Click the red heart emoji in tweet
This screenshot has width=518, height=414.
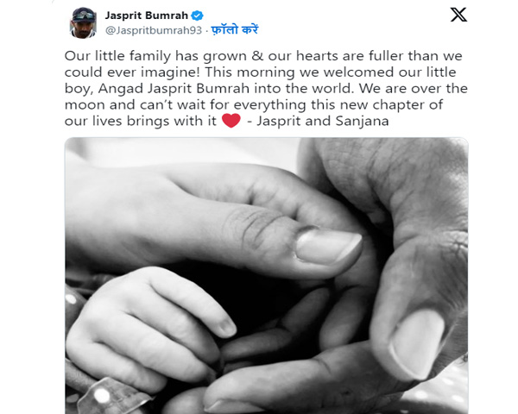(x=231, y=121)
